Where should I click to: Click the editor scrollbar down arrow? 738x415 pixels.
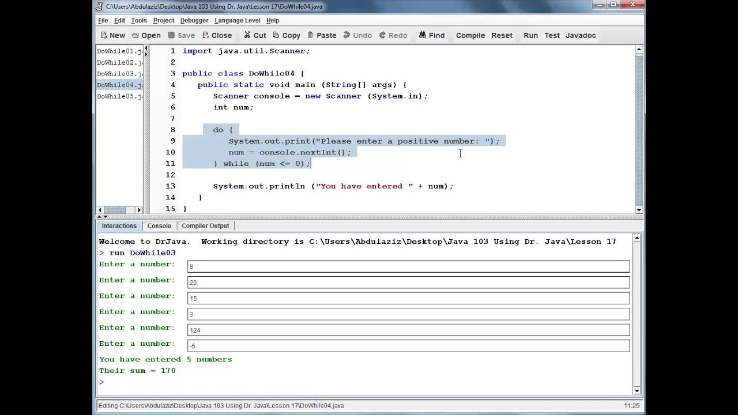click(639, 210)
